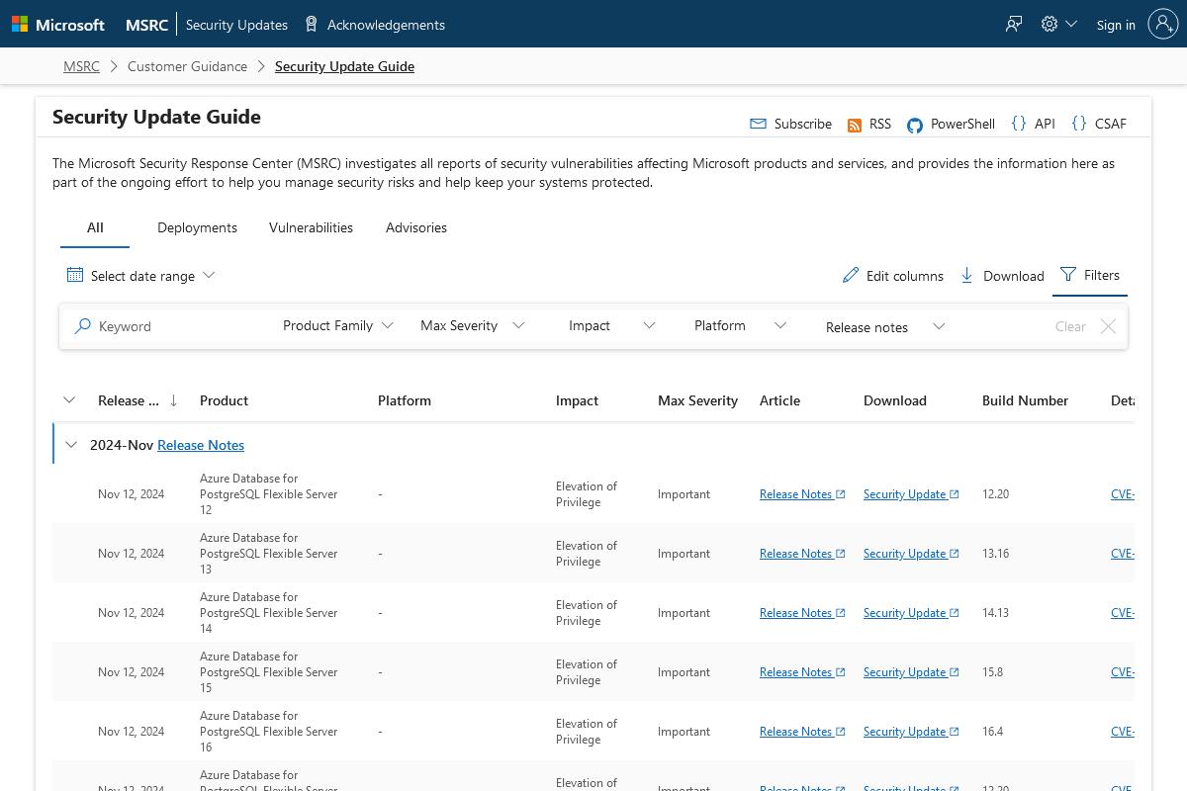1187x791 pixels.
Task: Click the Platform column header
Action: coord(405,400)
